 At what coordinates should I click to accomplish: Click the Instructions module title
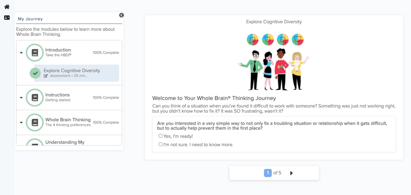[57, 95]
